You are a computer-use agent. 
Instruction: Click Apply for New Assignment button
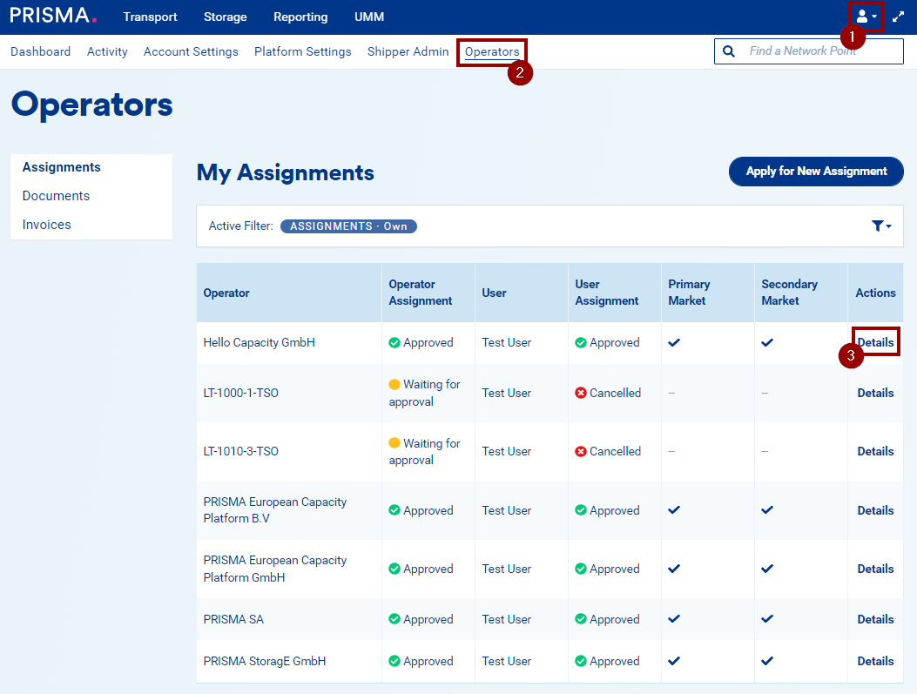pyautogui.click(x=815, y=172)
